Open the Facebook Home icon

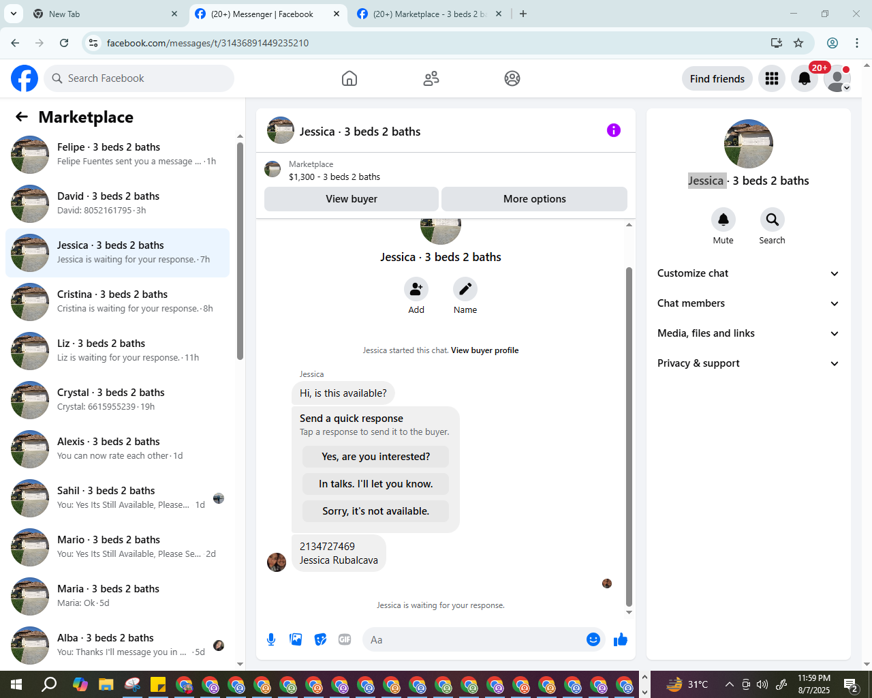pyautogui.click(x=349, y=78)
